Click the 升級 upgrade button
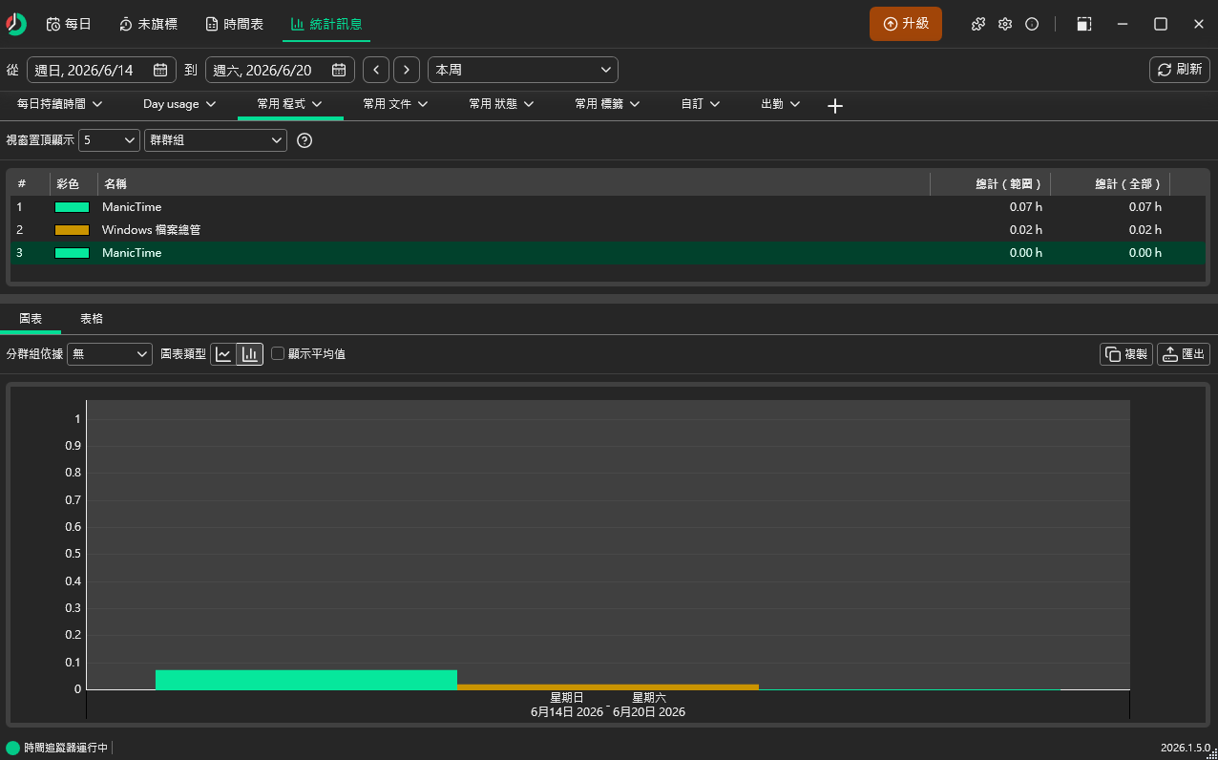 906,24
